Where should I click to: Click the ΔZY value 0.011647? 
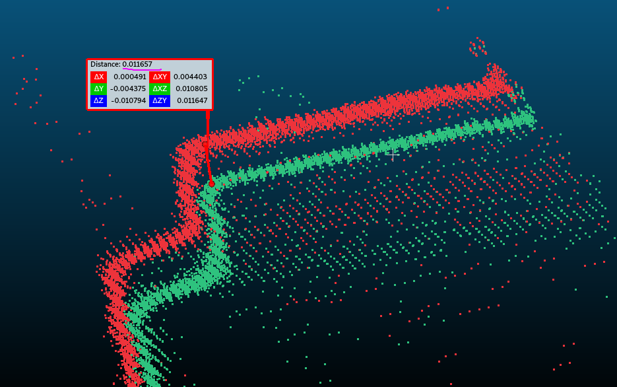pos(191,100)
